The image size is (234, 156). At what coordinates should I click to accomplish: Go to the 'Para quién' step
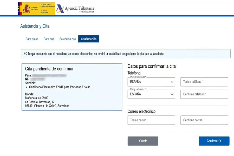(x=32, y=39)
